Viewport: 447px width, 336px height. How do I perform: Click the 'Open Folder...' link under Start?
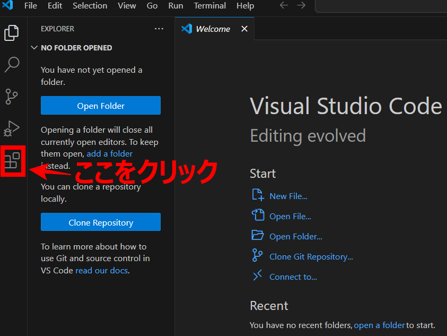click(296, 236)
